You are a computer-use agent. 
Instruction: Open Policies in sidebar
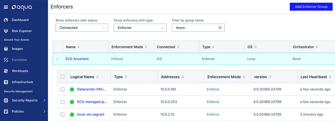pos(18,111)
